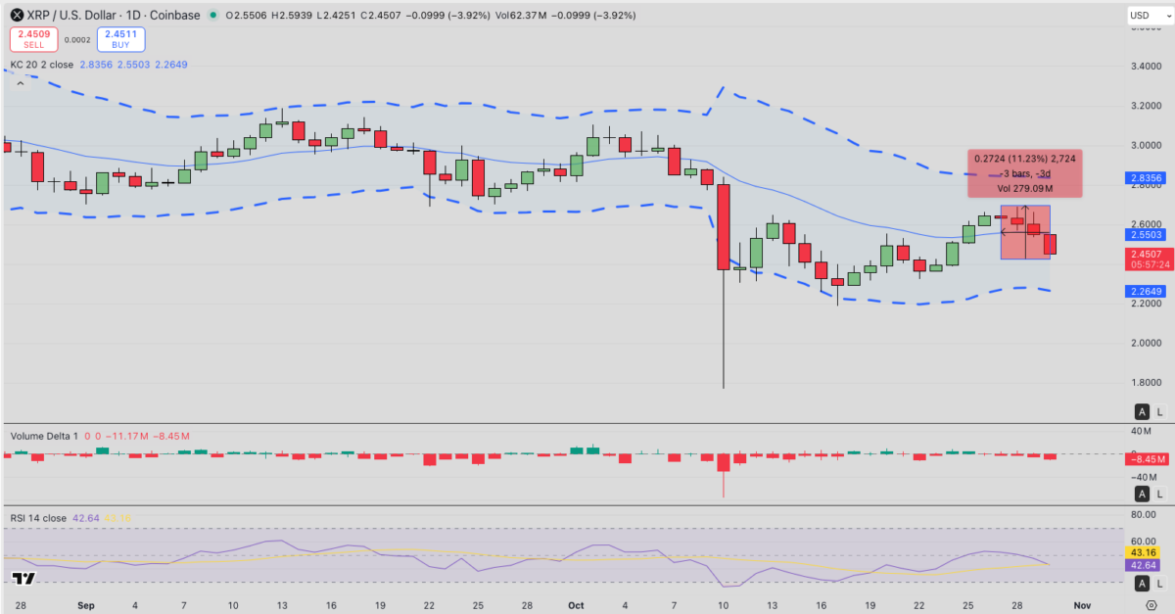
Task: Remove the XRP/USD symbol using the X icon
Action: 17,15
